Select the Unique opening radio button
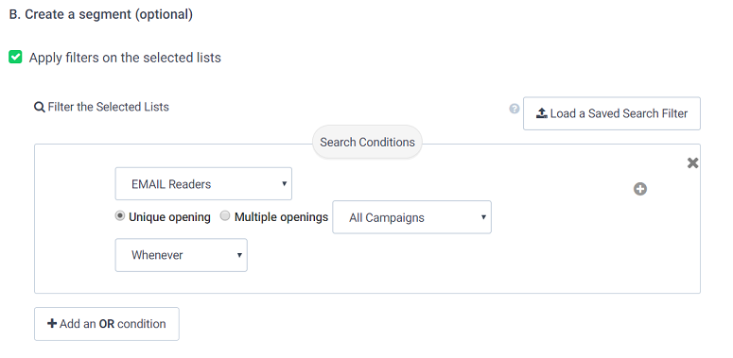Viewport: 733px width, 358px height. point(120,216)
